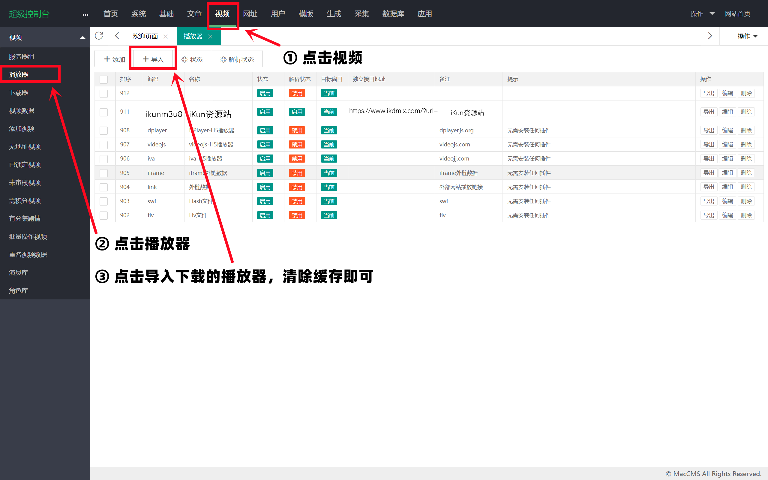Image resolution: width=768 pixels, height=480 pixels.
Task: Click 启用 status badge for videojs row
Action: [265, 145]
